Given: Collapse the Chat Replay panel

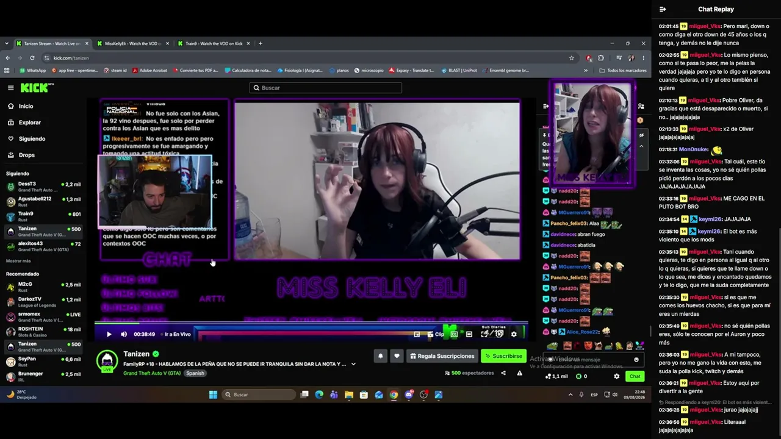Looking at the screenshot, I should 663,9.
